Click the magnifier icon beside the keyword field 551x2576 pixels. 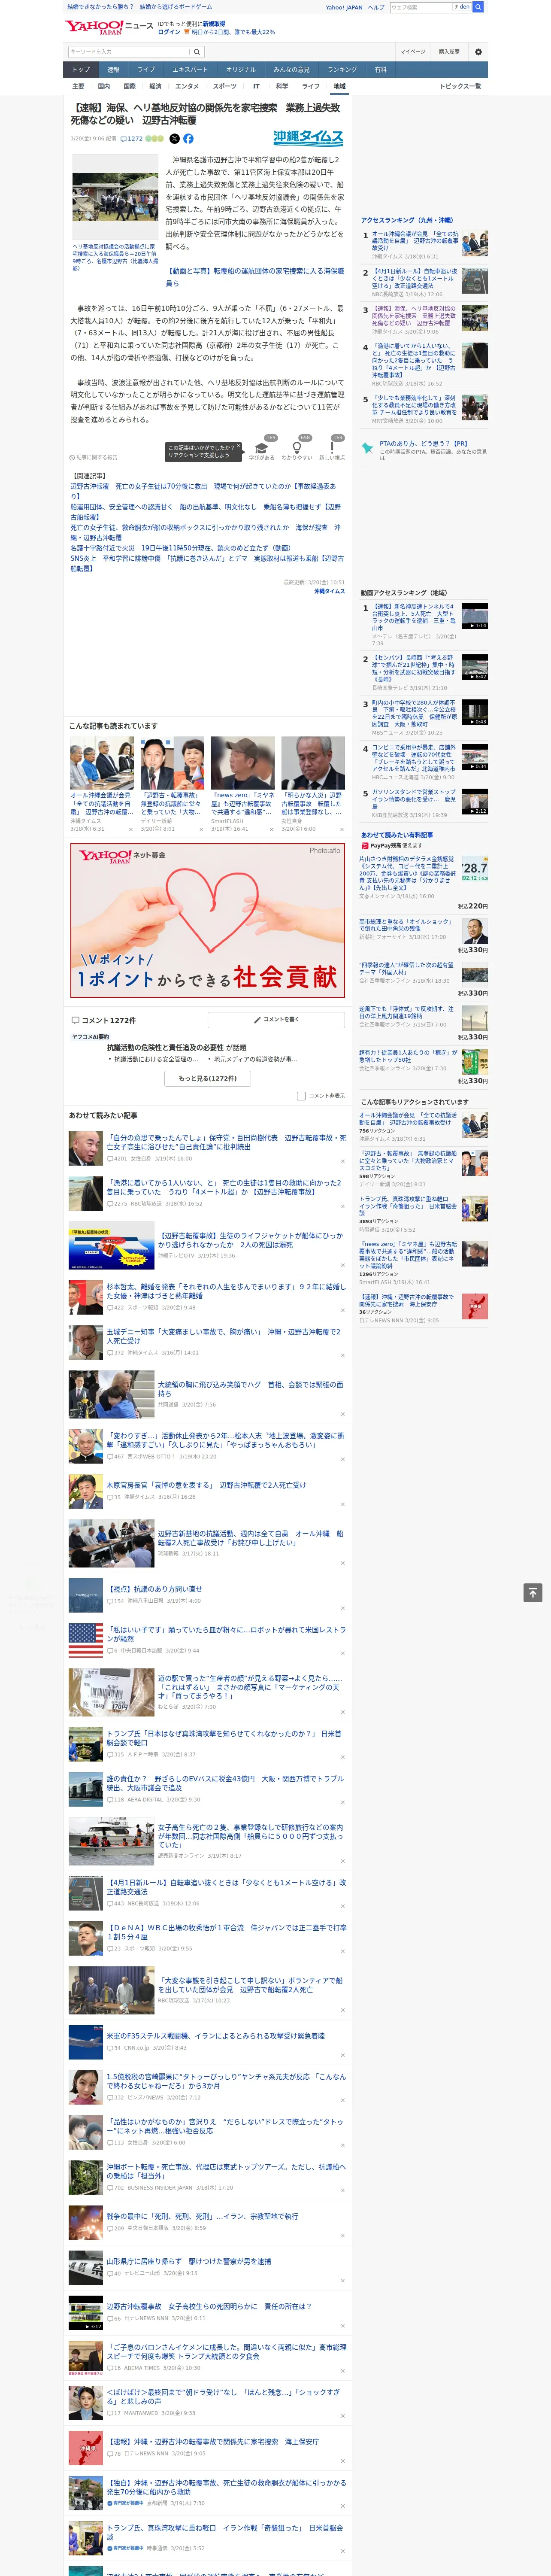pos(197,52)
